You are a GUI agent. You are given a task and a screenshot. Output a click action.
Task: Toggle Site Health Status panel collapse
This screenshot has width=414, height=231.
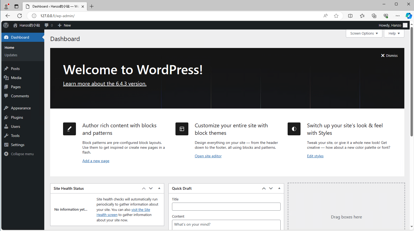159,188
